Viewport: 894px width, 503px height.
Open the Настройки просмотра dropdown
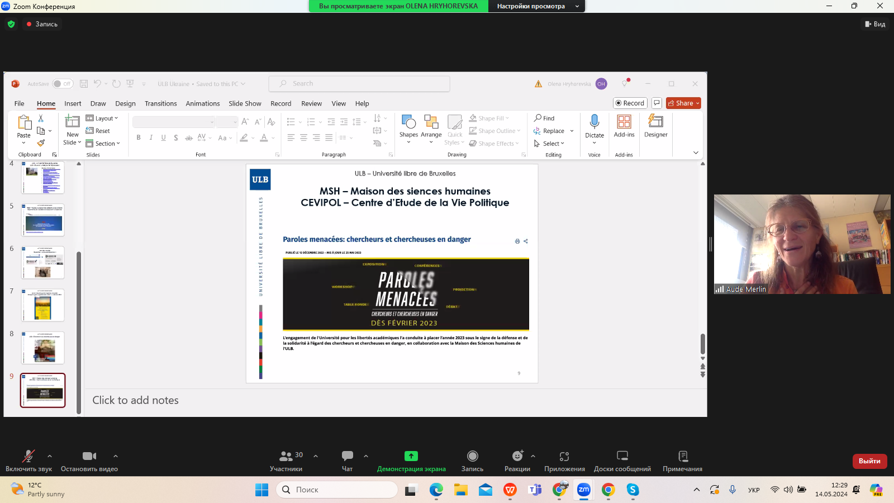536,6
